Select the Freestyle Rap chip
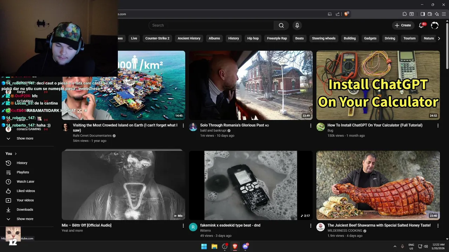The image size is (449, 252). click(277, 38)
